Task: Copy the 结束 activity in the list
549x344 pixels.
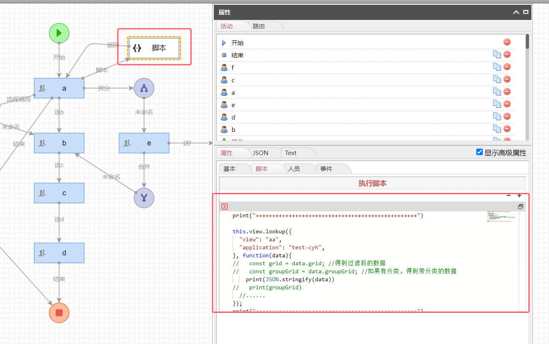Action: coord(497,54)
